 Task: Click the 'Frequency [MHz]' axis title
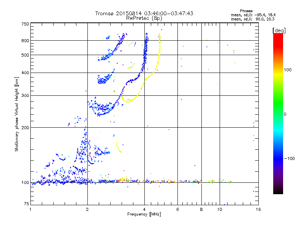tap(144, 214)
